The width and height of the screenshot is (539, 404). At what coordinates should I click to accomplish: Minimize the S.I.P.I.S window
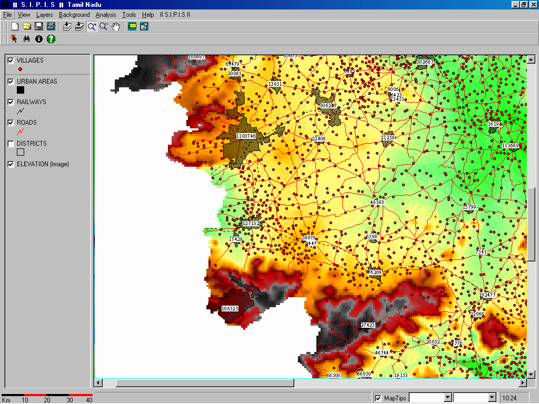click(x=515, y=4)
